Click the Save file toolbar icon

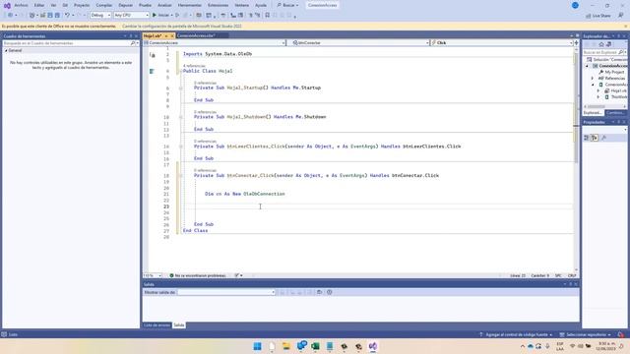click(50, 16)
